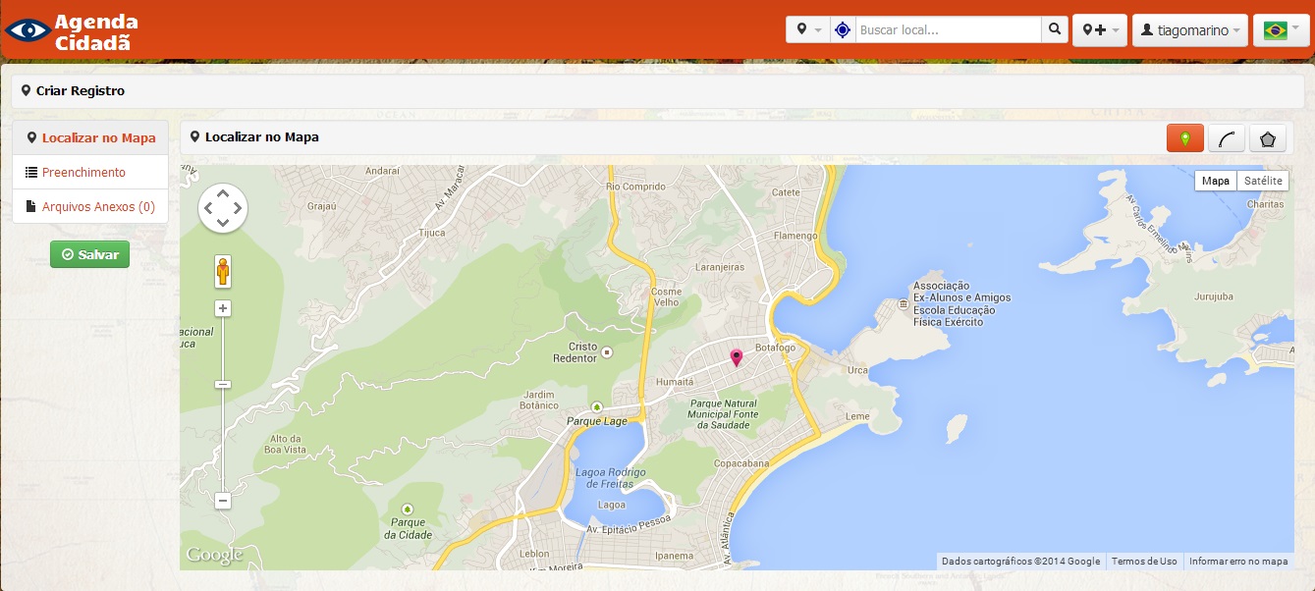This screenshot has height=591, width=1315.
Task: Click the Buscar local search field
Action: point(948,30)
